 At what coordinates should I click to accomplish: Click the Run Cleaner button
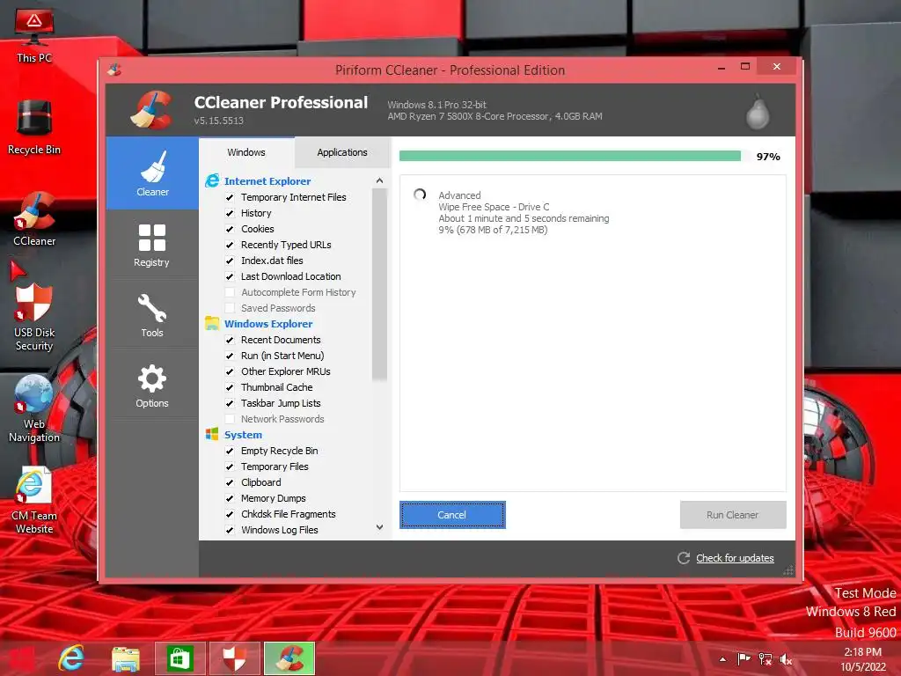click(733, 514)
